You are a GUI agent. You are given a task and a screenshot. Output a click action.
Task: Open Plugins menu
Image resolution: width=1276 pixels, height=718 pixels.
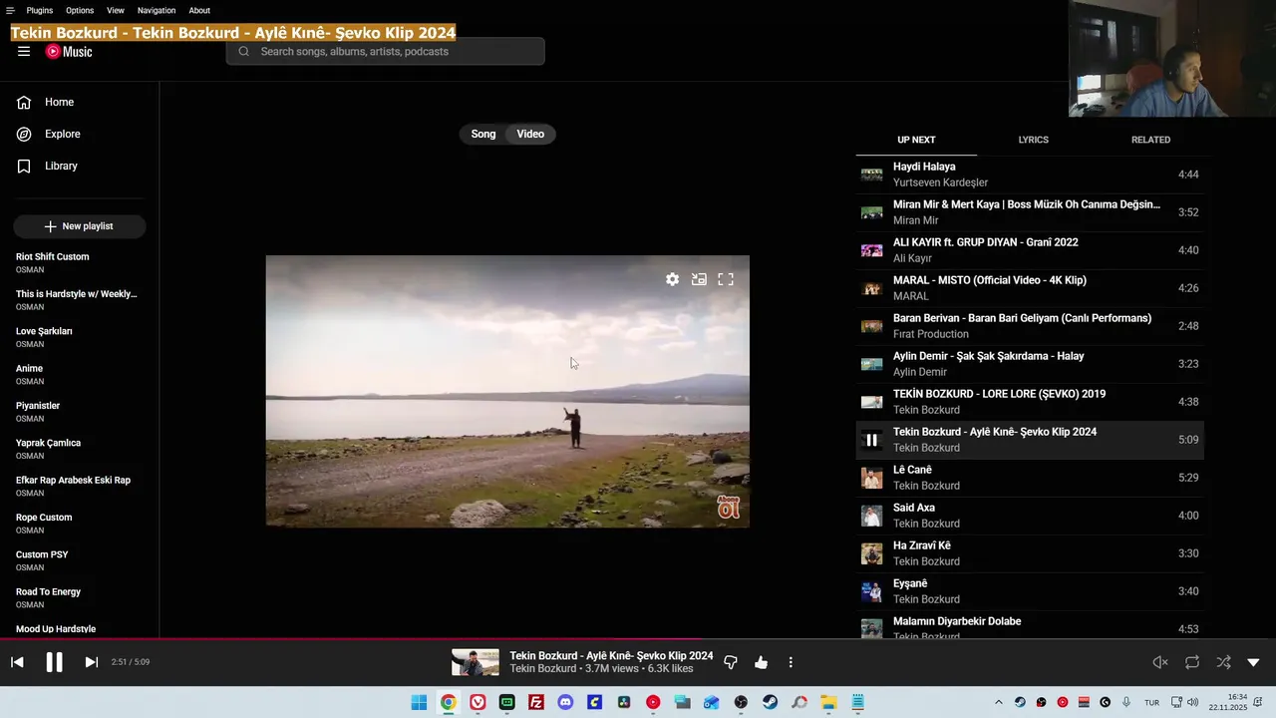40,10
